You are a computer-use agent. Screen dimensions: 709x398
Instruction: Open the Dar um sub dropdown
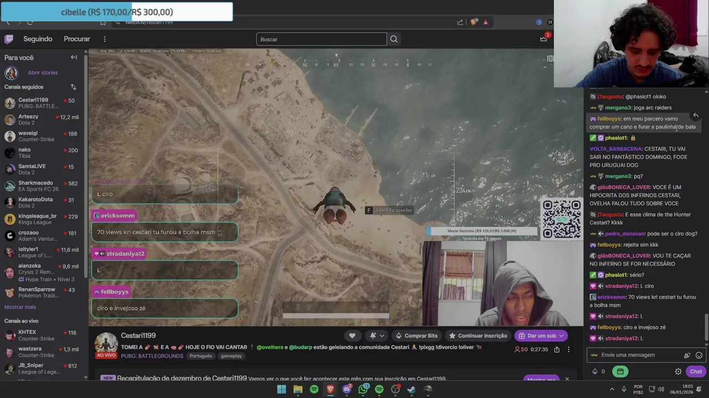click(541, 336)
